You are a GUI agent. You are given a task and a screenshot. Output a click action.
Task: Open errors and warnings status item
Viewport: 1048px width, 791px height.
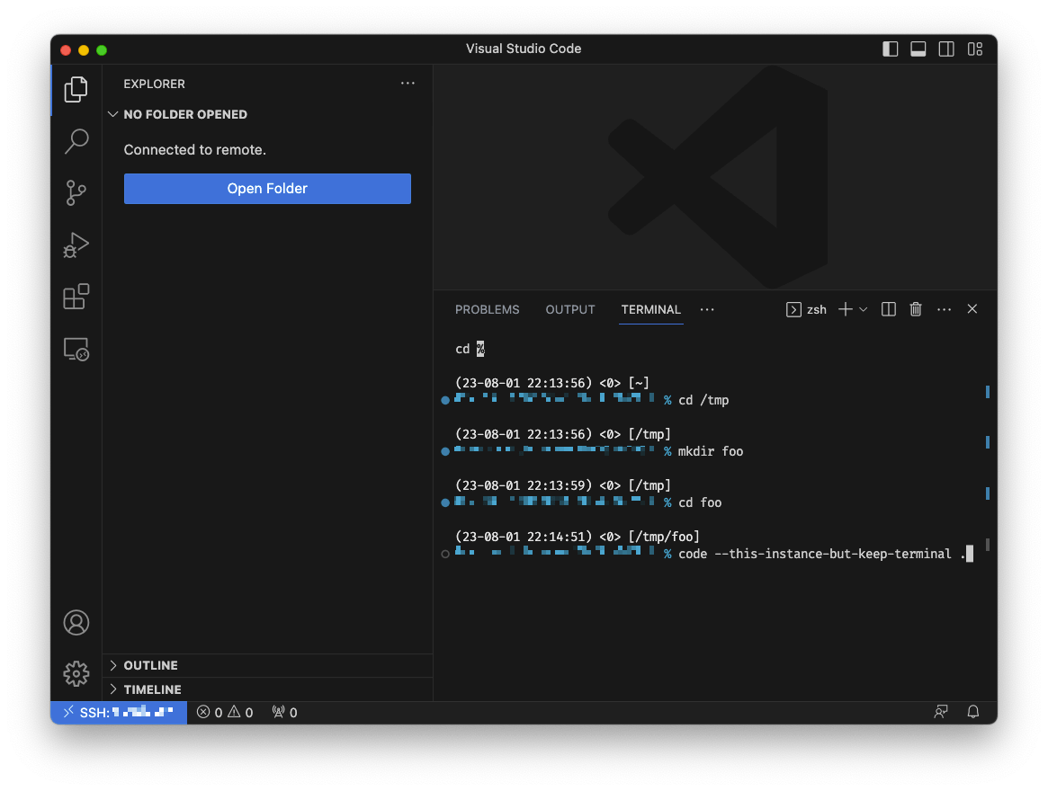(x=225, y=712)
